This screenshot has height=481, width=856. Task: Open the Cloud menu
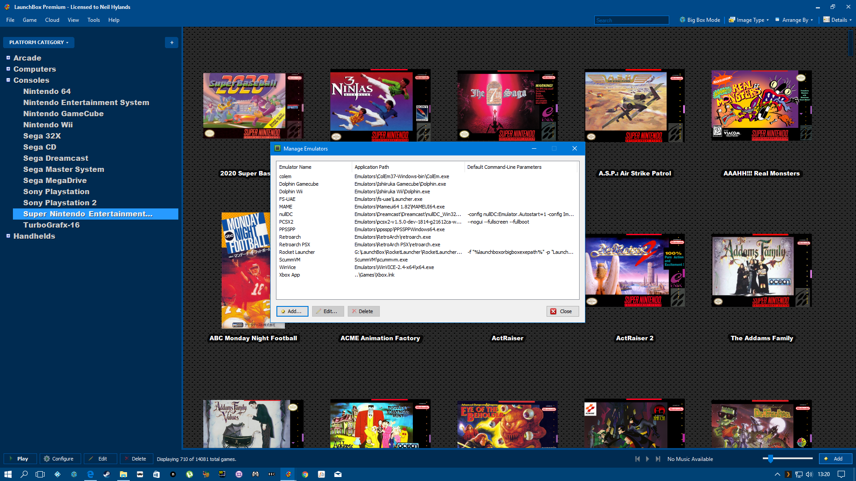click(52, 20)
